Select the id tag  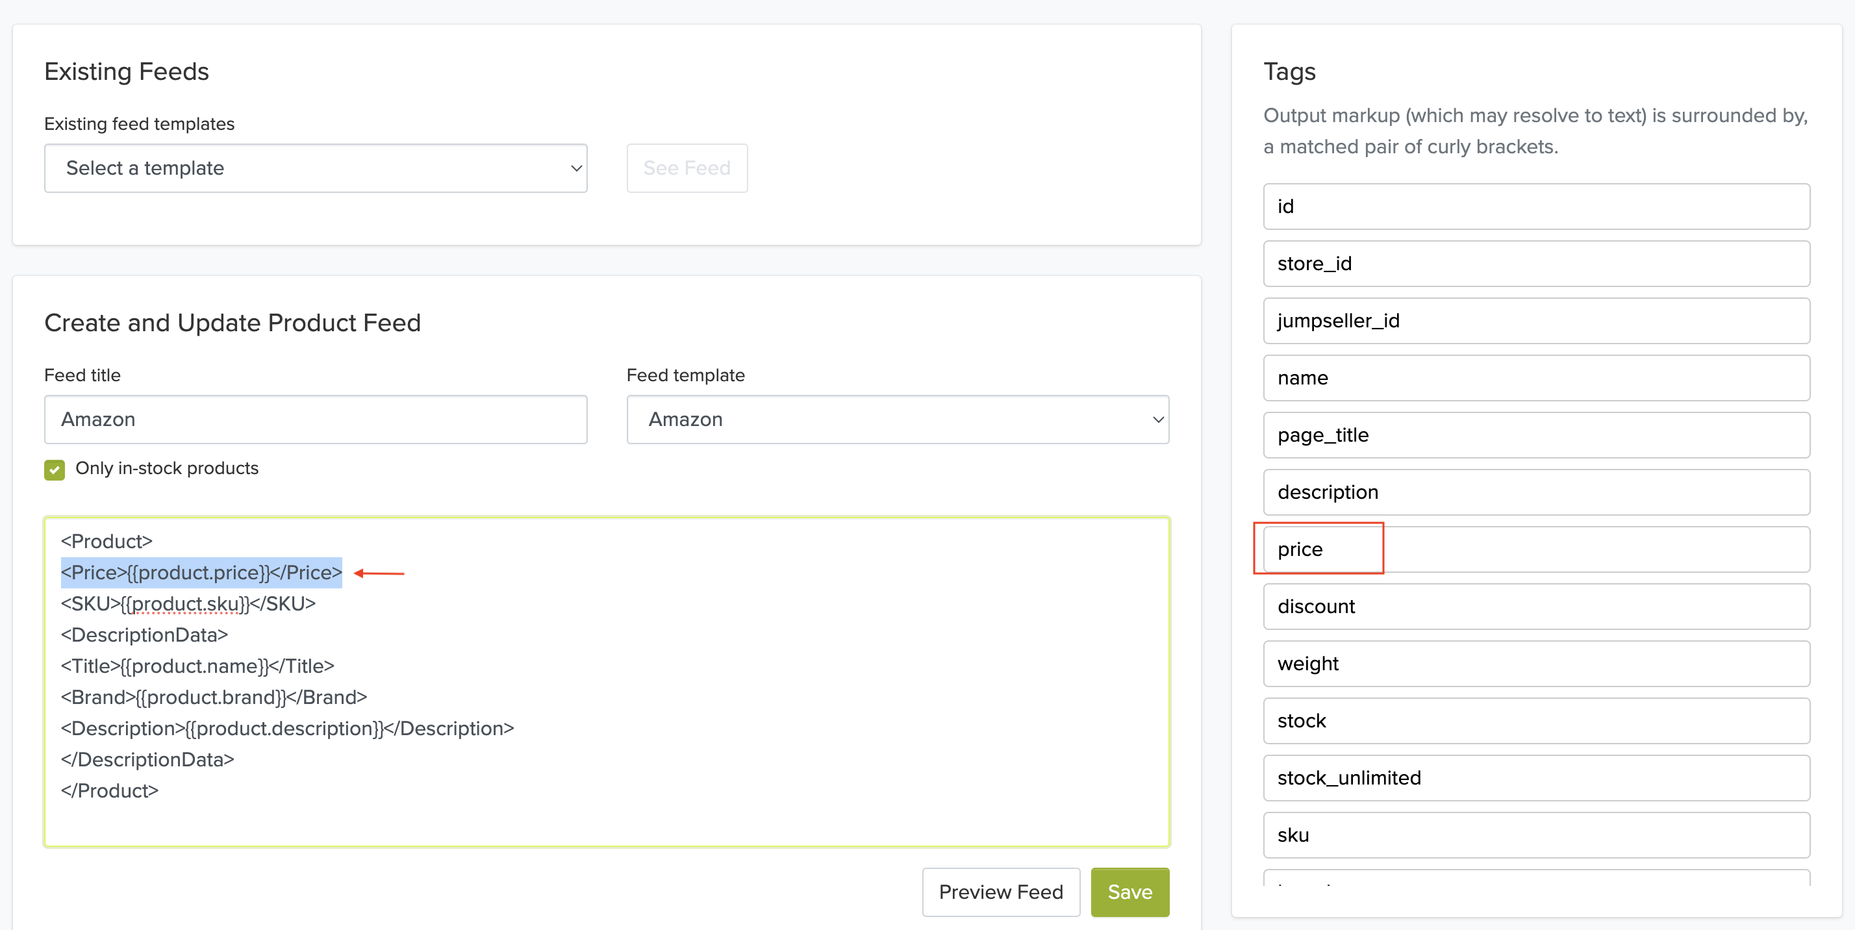click(x=1535, y=207)
